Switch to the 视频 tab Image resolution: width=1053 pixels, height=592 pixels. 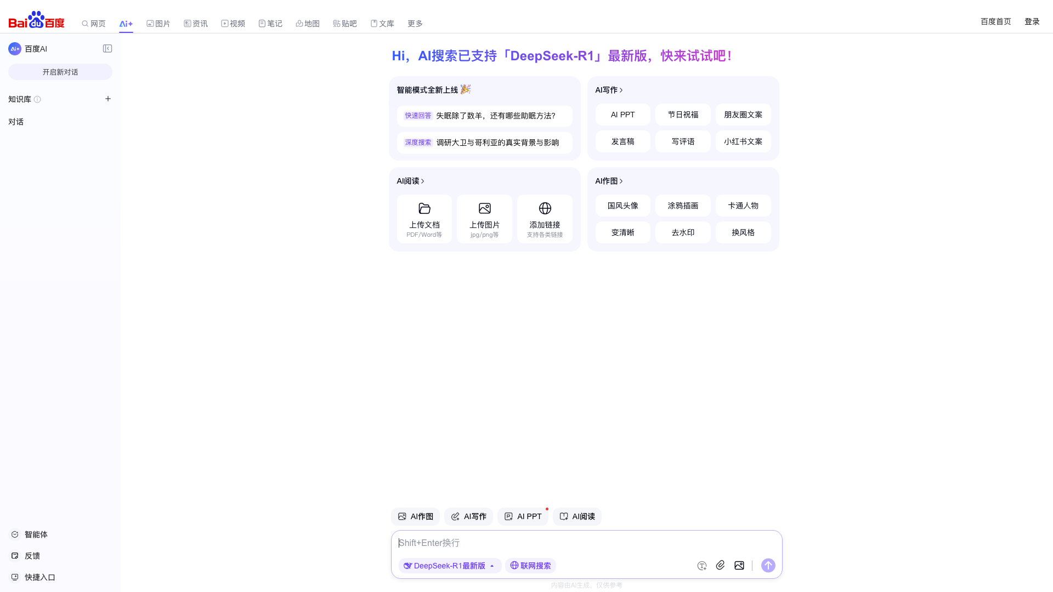233,24
